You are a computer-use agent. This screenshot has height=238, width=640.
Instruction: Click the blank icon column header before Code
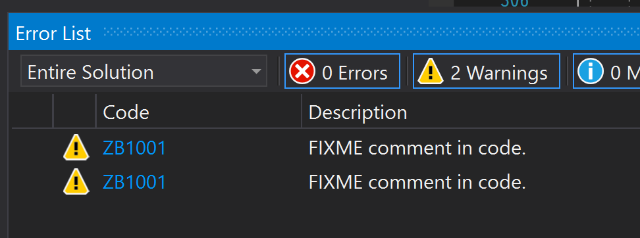tap(74, 111)
